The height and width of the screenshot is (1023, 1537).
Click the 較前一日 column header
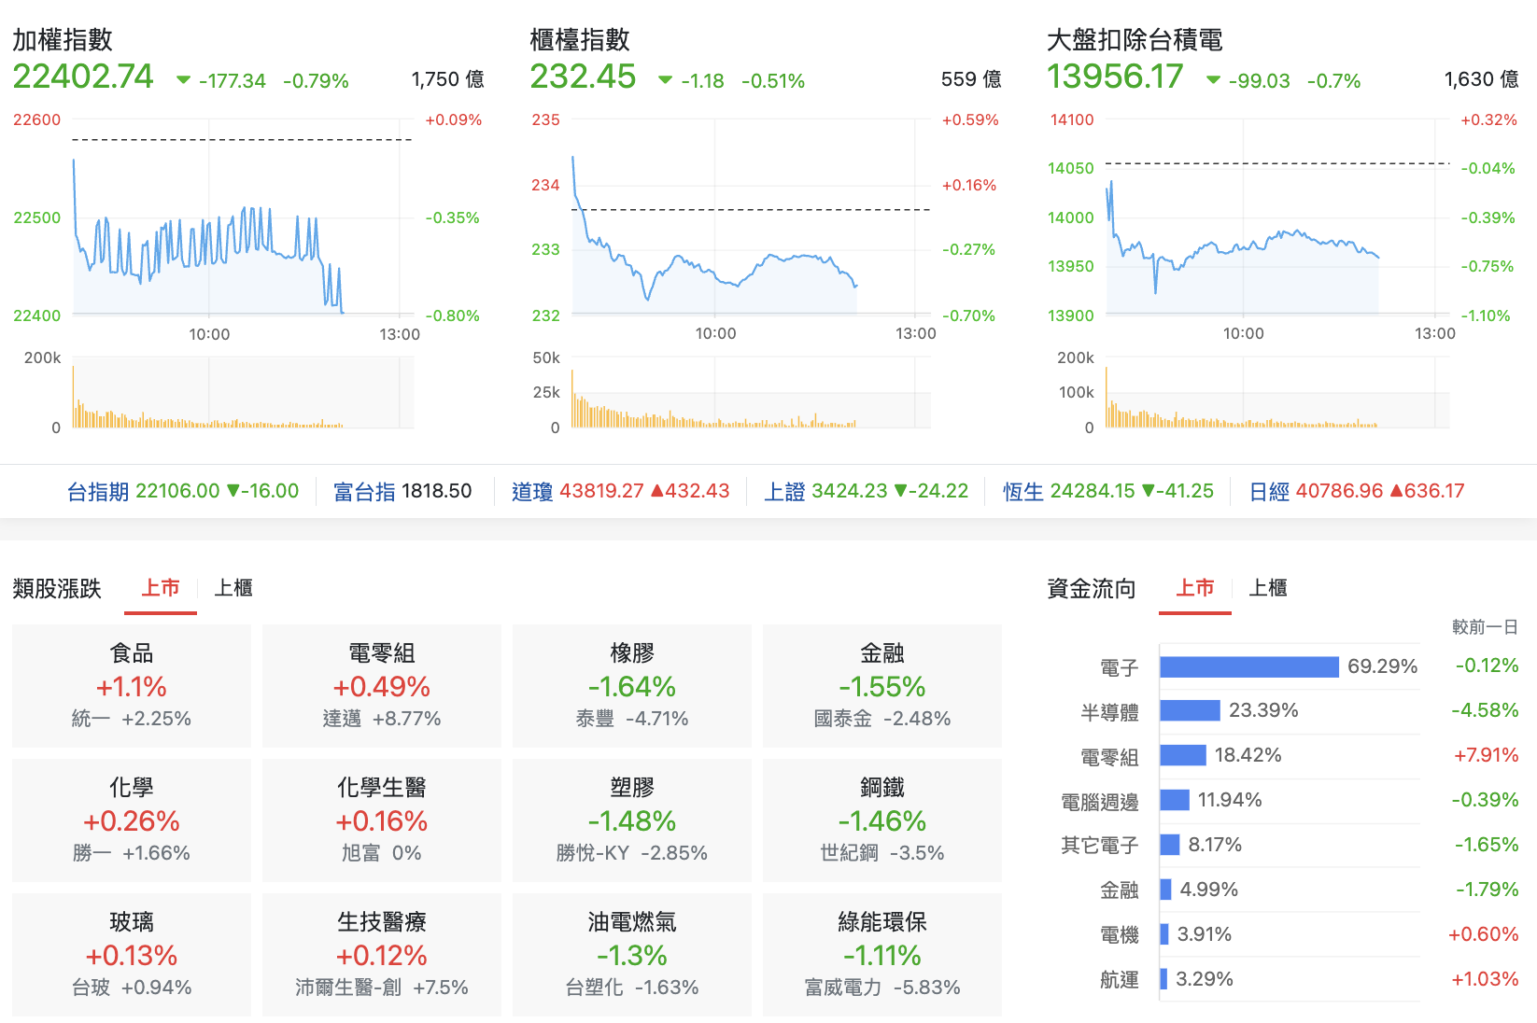pos(1485,627)
